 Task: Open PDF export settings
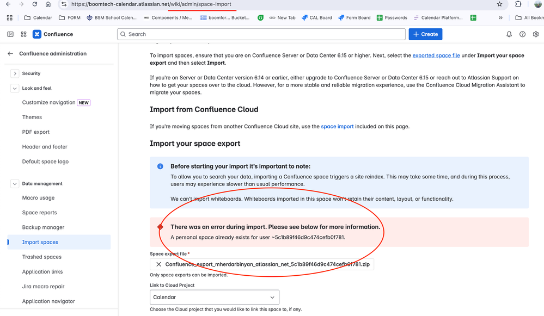pyautogui.click(x=36, y=132)
